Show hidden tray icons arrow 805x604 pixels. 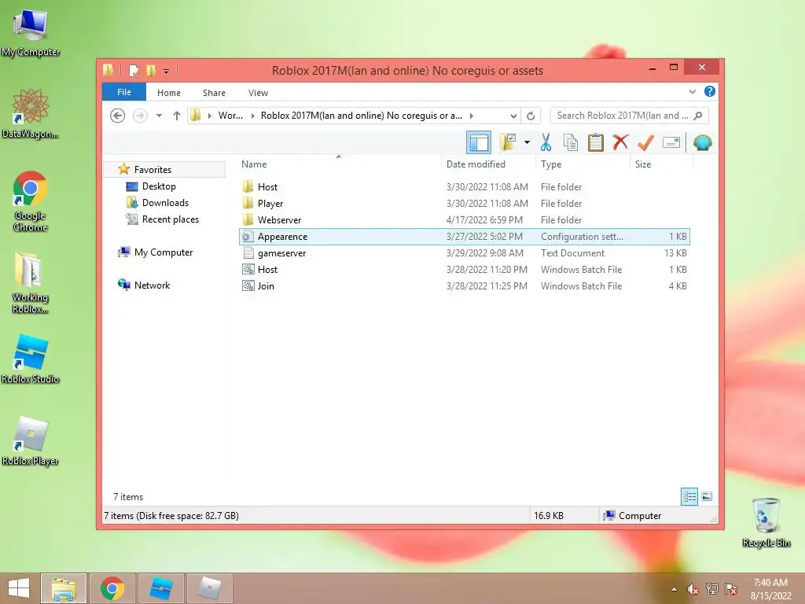[674, 589]
